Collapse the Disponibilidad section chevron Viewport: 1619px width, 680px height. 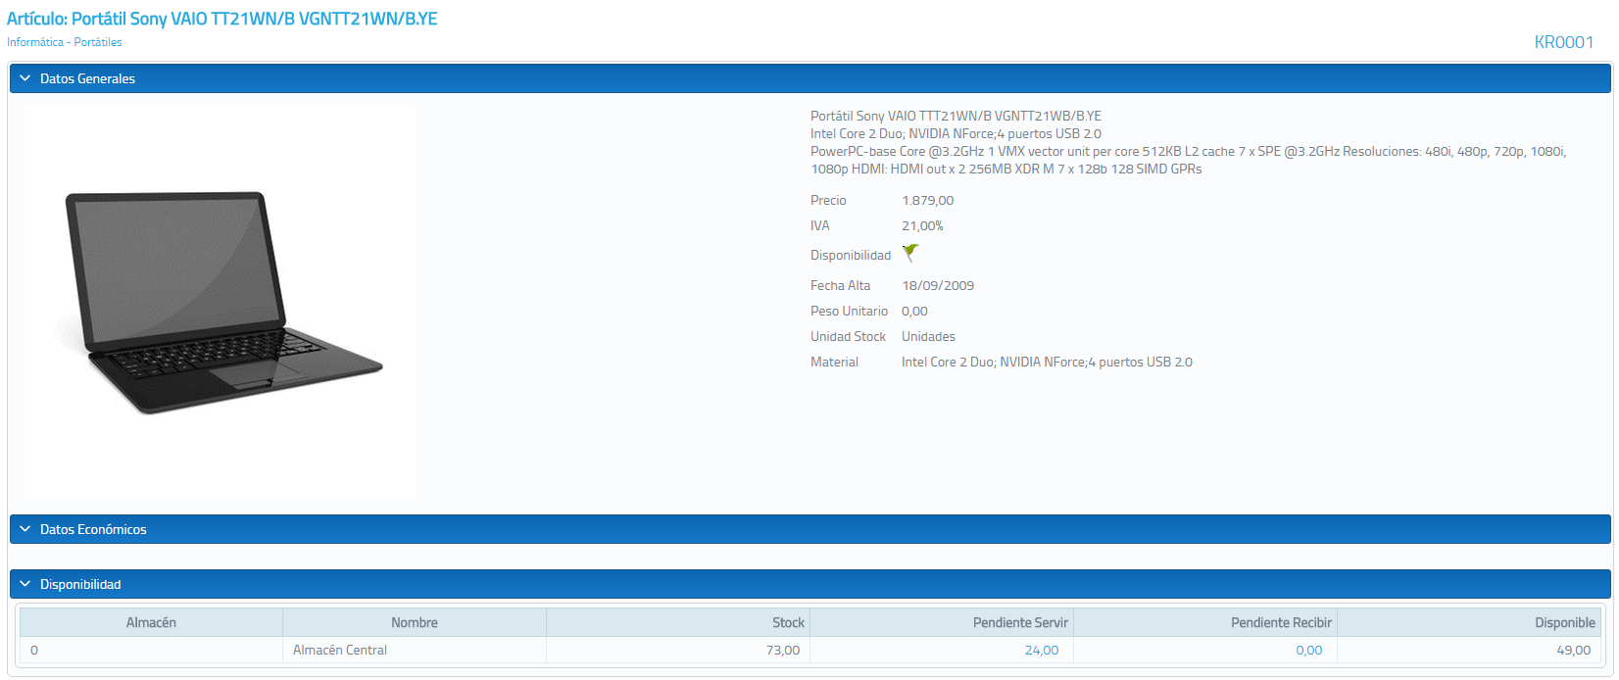25,584
